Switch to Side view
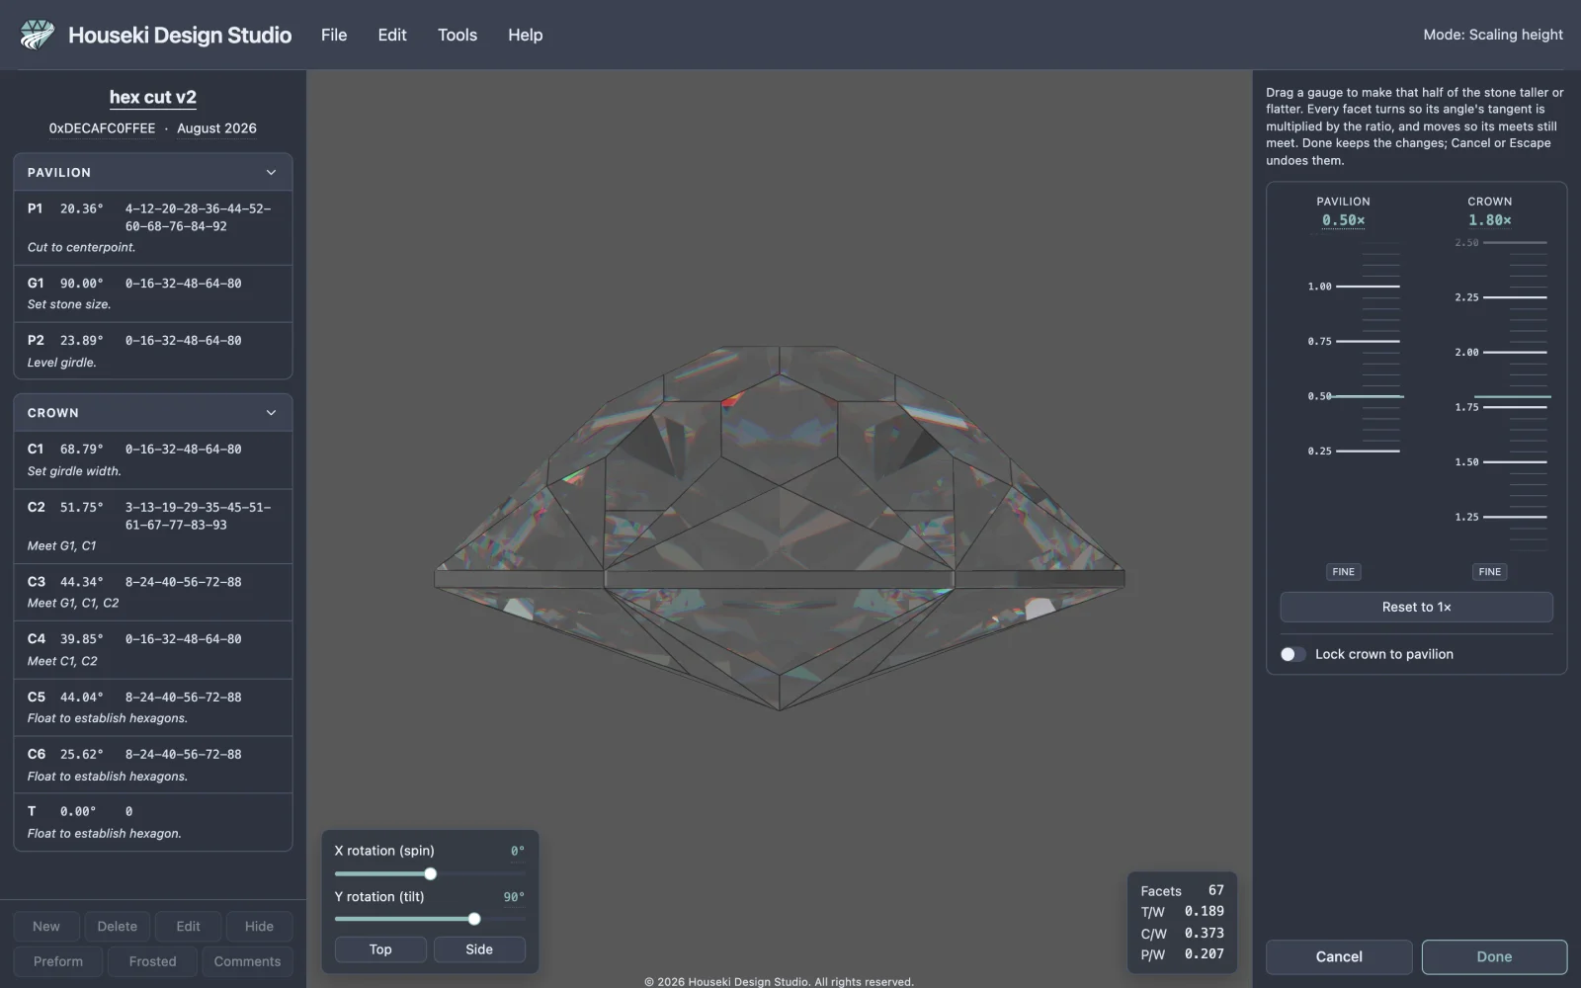The width and height of the screenshot is (1581, 988). click(x=479, y=949)
